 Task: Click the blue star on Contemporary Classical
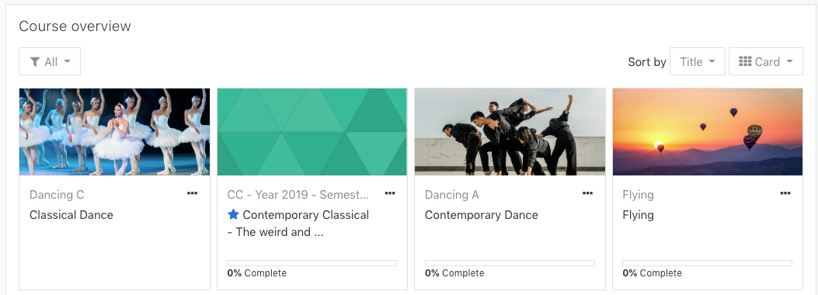click(233, 214)
